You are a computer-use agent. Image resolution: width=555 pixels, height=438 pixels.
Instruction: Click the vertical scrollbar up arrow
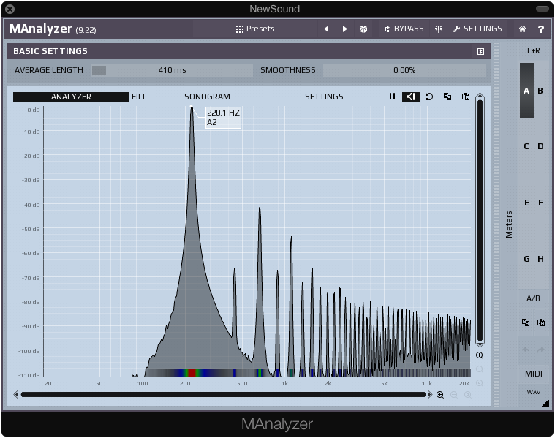480,96
